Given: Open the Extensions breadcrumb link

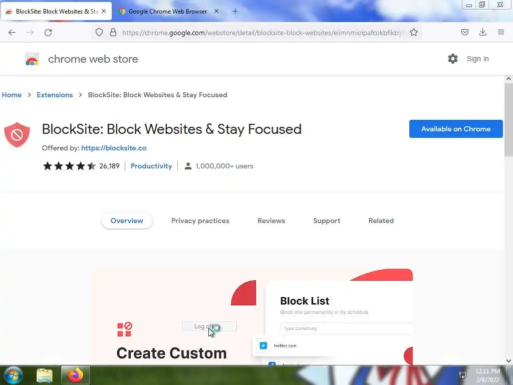Looking at the screenshot, I should pos(55,95).
